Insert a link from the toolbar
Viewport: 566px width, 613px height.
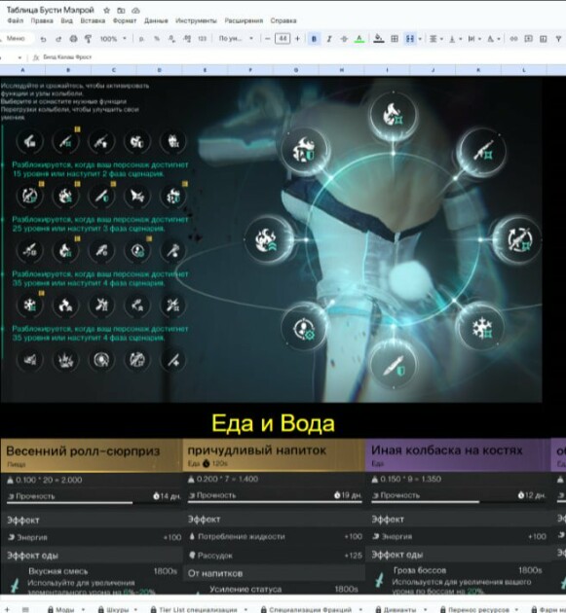click(x=513, y=39)
